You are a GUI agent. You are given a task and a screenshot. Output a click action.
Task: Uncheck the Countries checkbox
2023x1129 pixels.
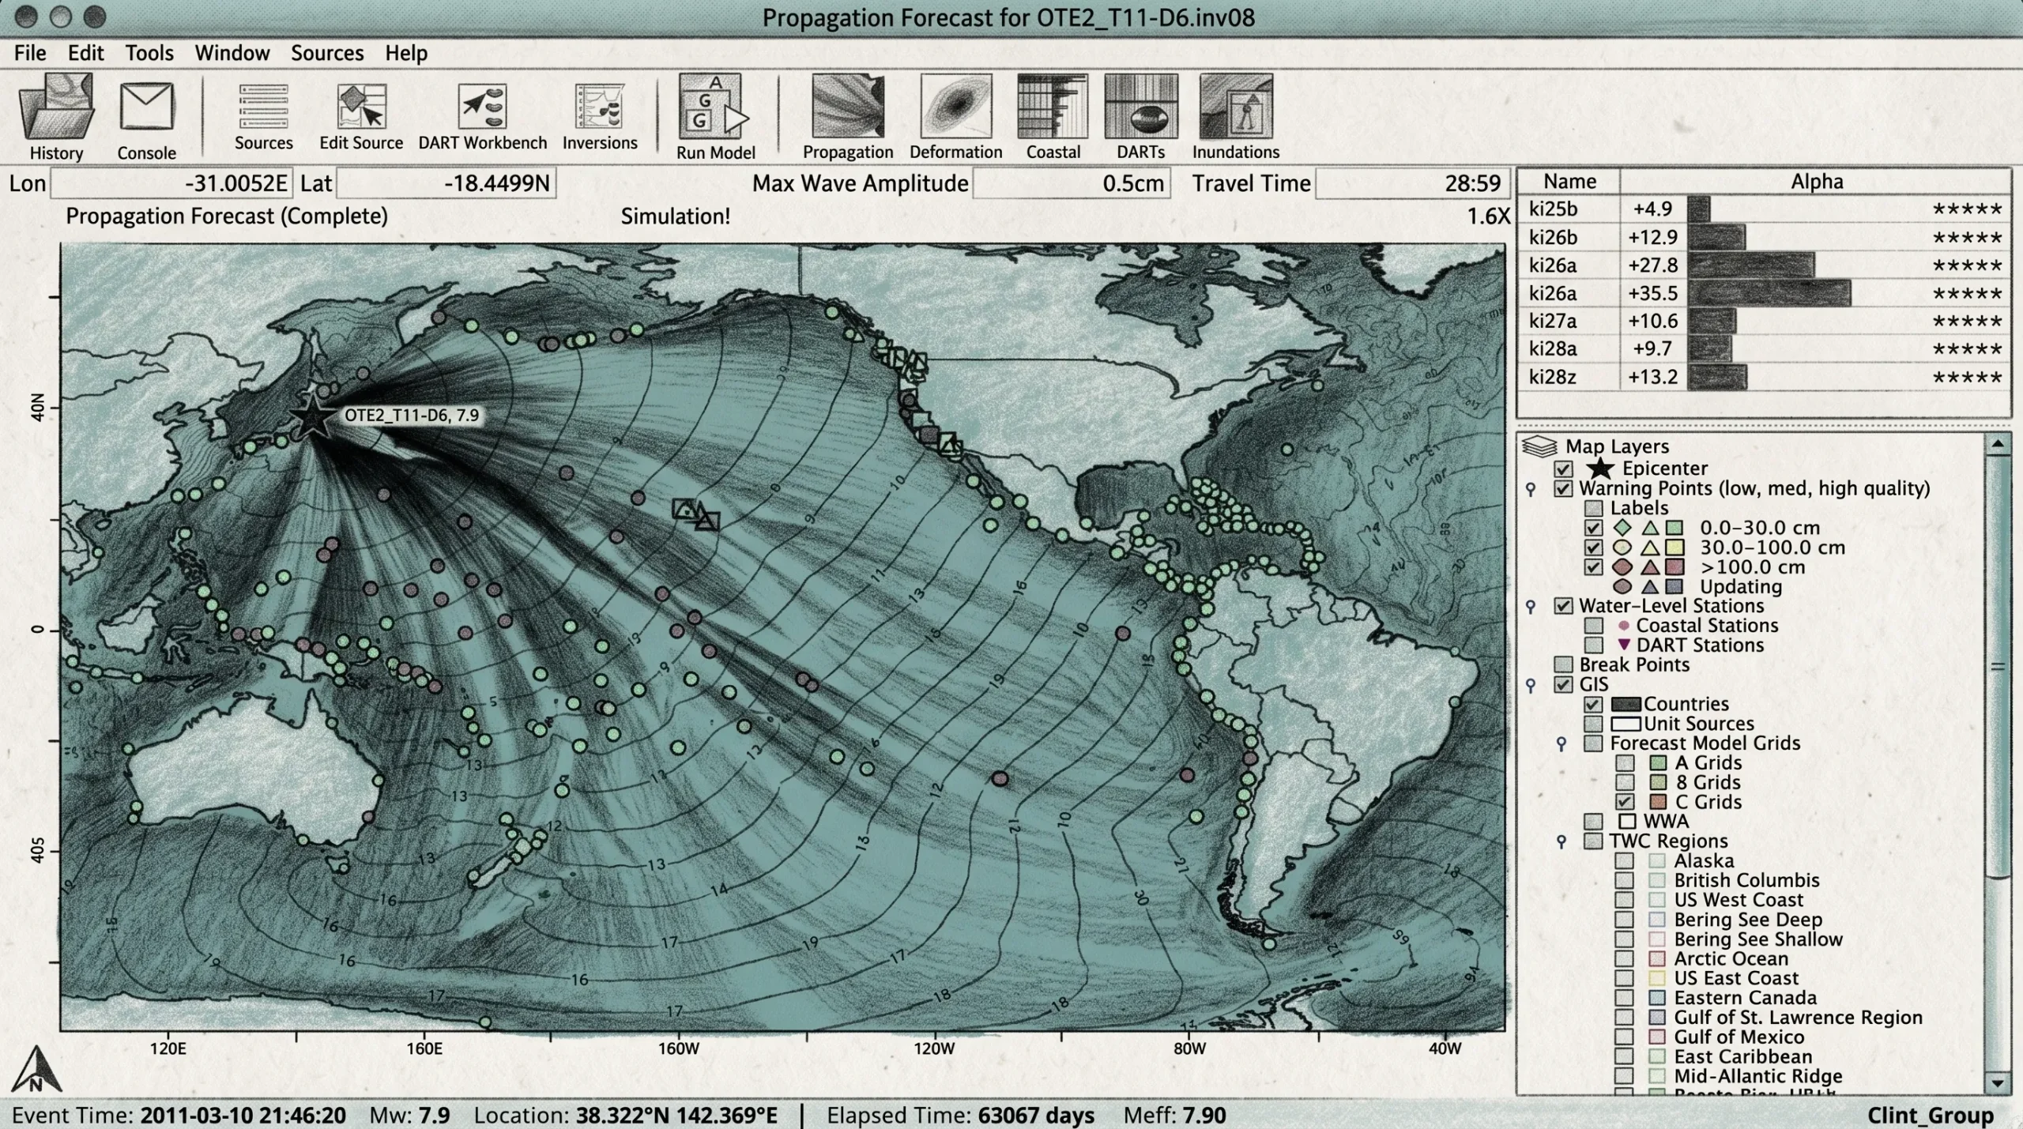click(x=1594, y=704)
